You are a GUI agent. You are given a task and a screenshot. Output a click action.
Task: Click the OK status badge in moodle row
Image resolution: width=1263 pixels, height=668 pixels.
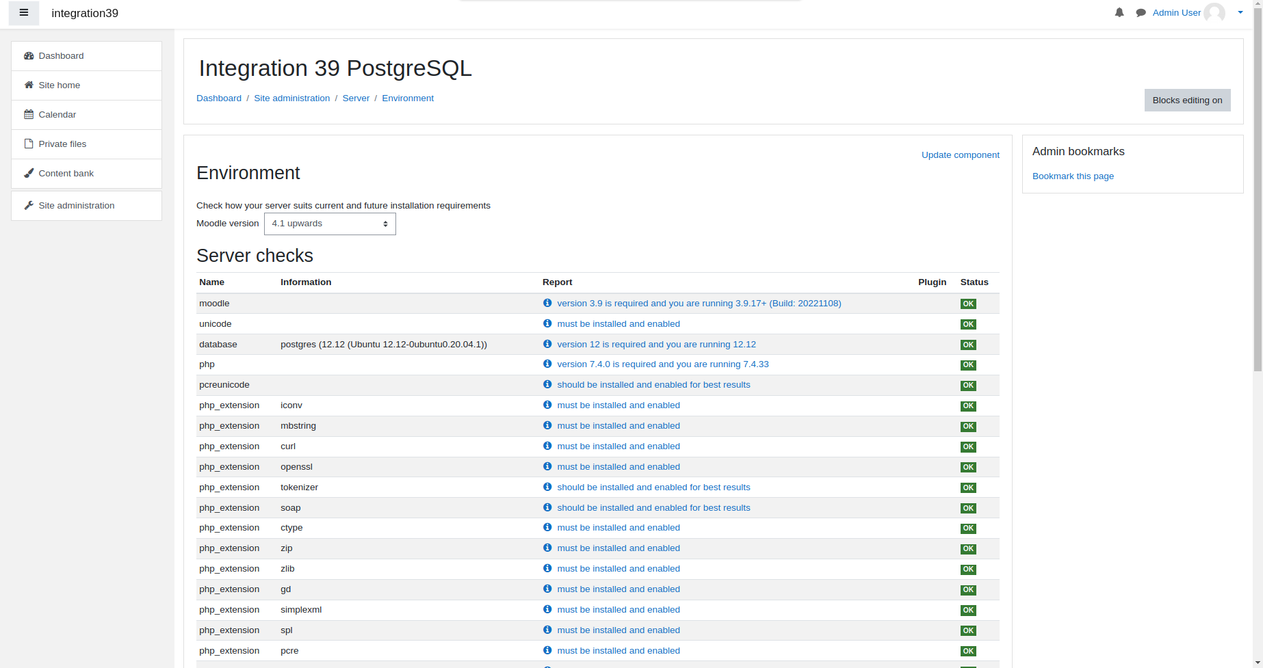coord(968,304)
